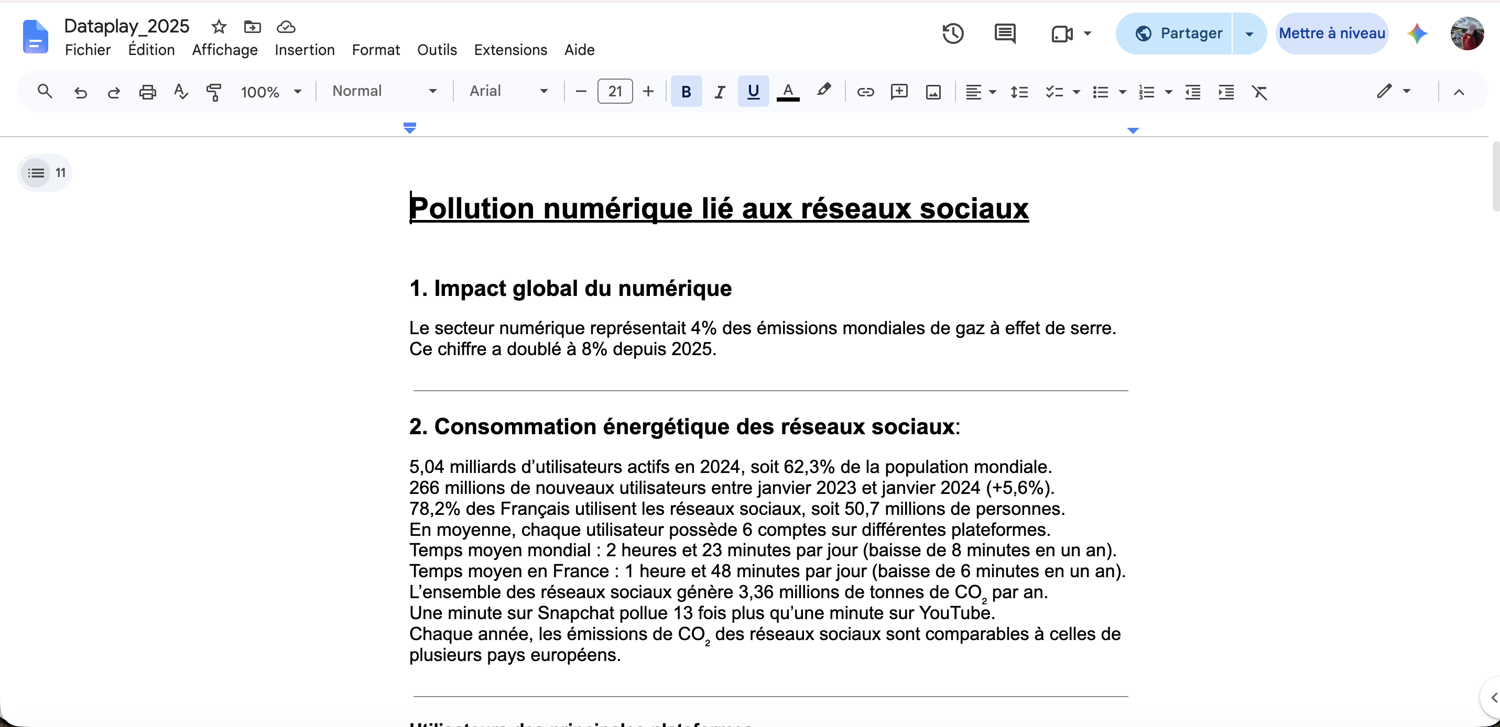Choose text color

(x=788, y=91)
